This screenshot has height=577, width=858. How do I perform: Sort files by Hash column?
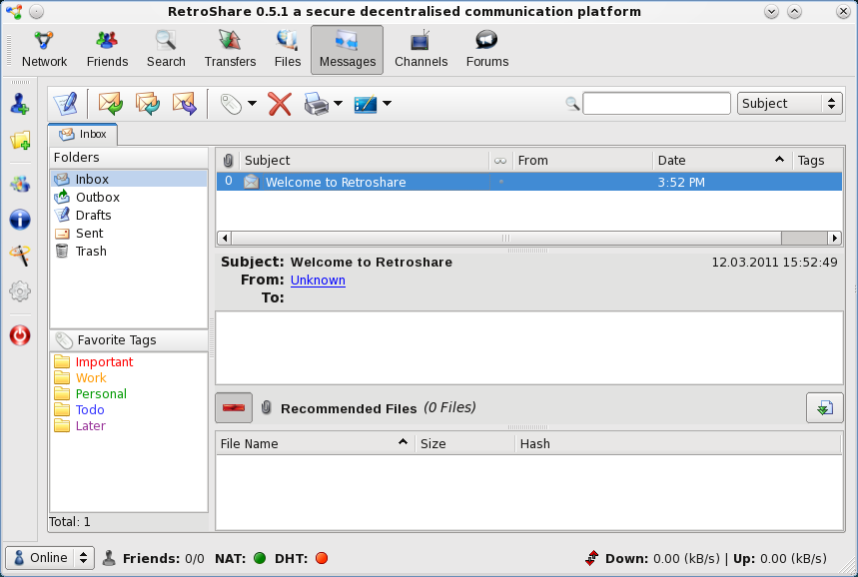pyautogui.click(x=677, y=443)
